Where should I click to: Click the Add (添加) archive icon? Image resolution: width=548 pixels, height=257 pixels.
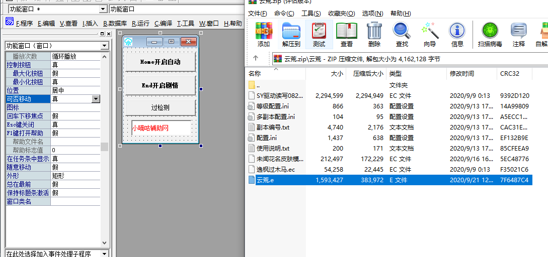click(x=264, y=34)
